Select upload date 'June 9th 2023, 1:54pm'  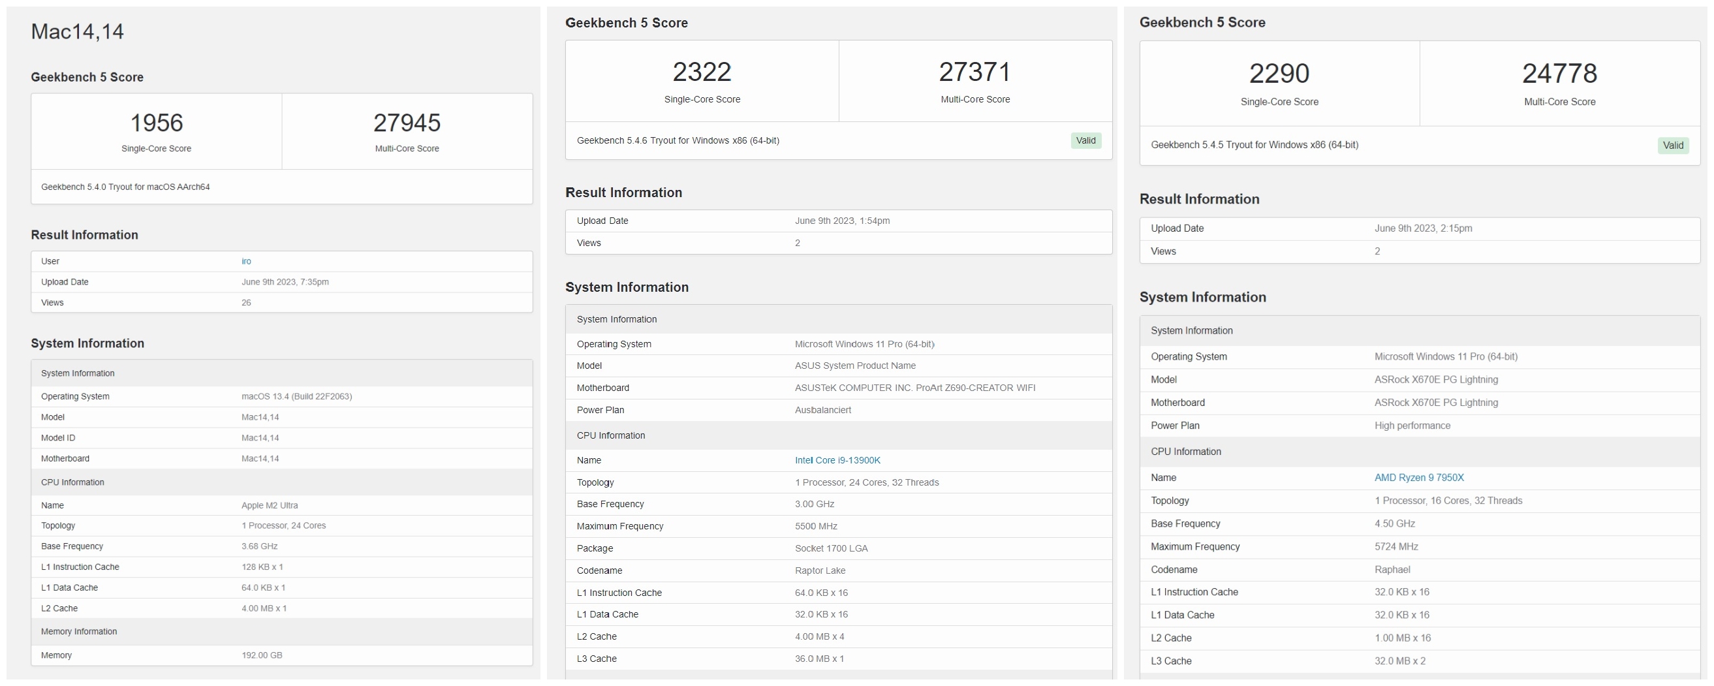coord(842,221)
